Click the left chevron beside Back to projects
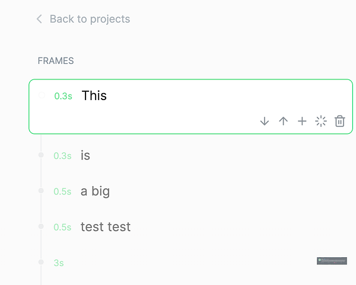Image resolution: width=356 pixels, height=285 pixels. pos(39,19)
